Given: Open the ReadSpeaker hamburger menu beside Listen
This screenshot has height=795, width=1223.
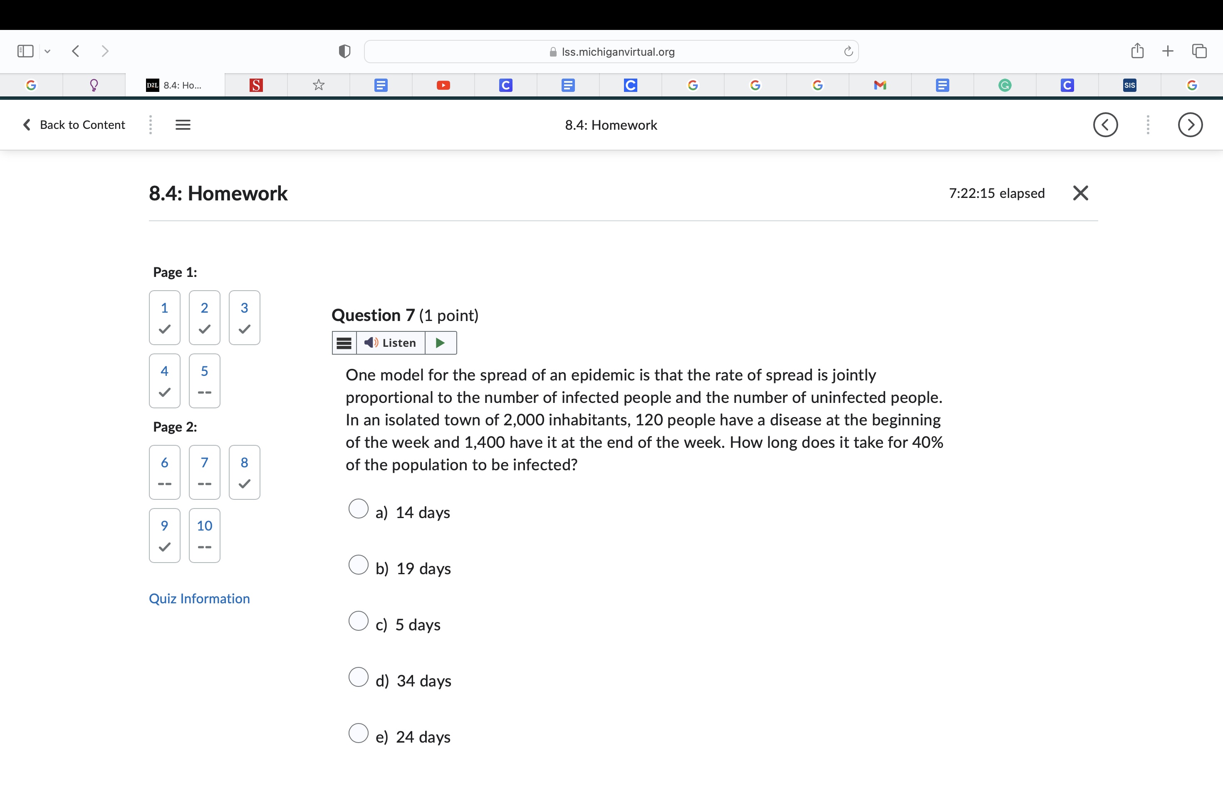Looking at the screenshot, I should [344, 343].
